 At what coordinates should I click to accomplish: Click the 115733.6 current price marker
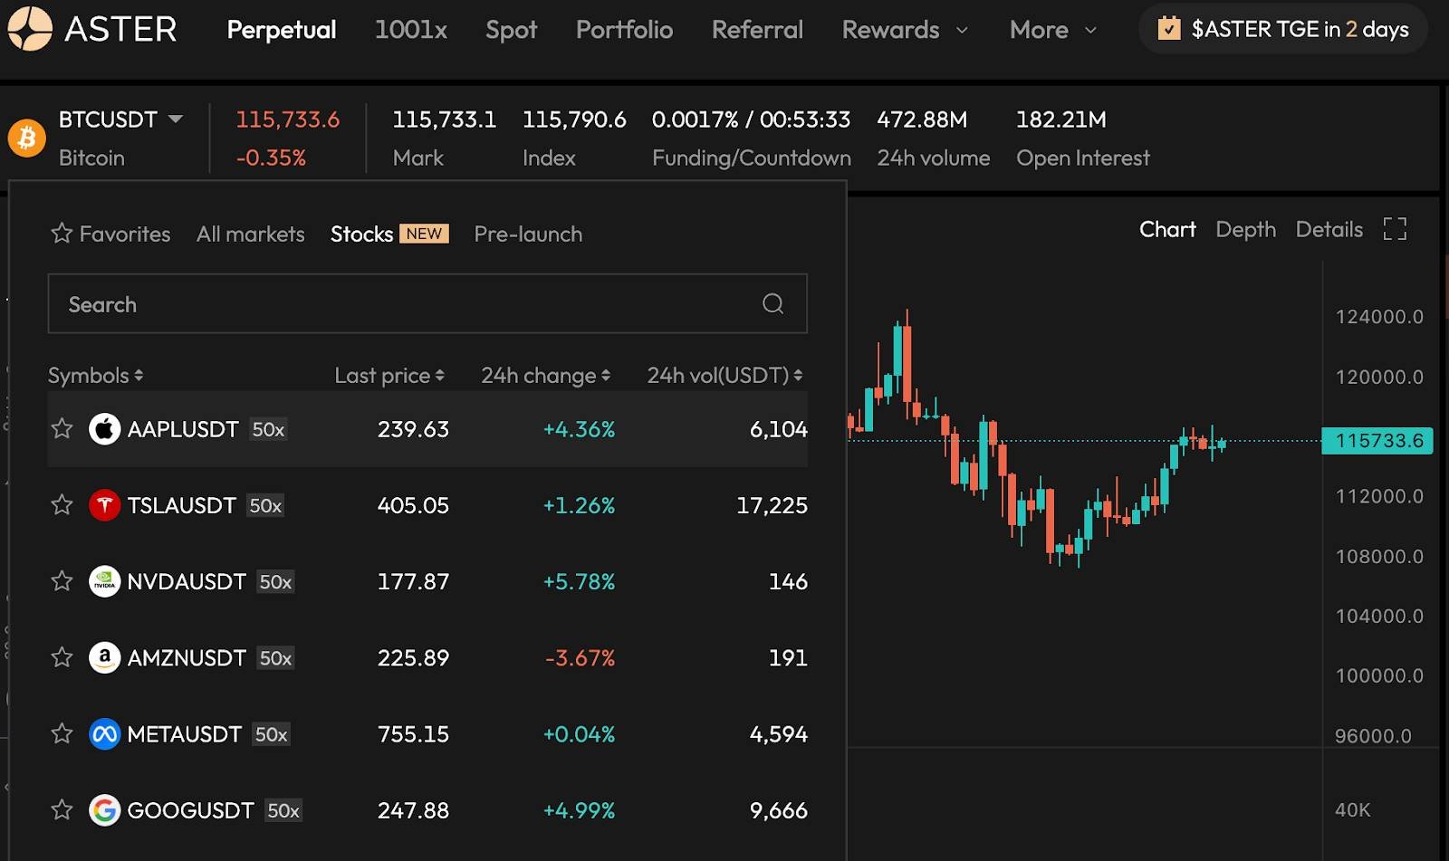[1377, 441]
